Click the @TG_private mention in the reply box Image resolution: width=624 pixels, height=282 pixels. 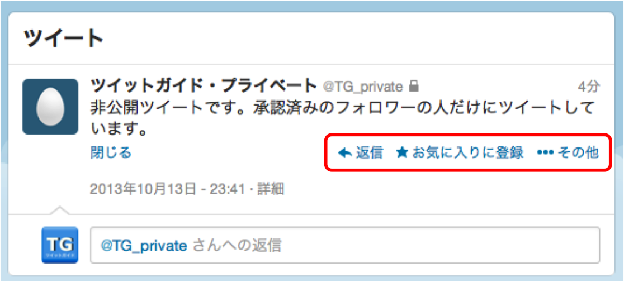pyautogui.click(x=143, y=246)
